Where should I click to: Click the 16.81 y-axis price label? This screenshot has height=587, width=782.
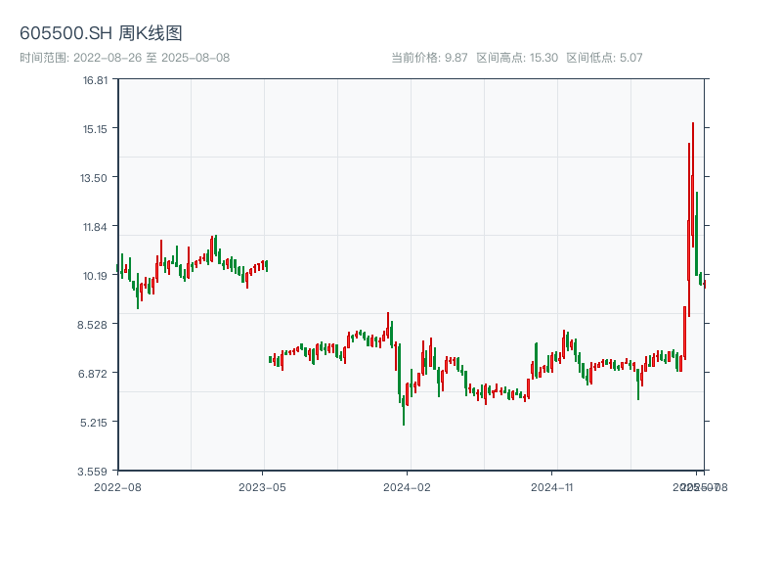click(95, 80)
